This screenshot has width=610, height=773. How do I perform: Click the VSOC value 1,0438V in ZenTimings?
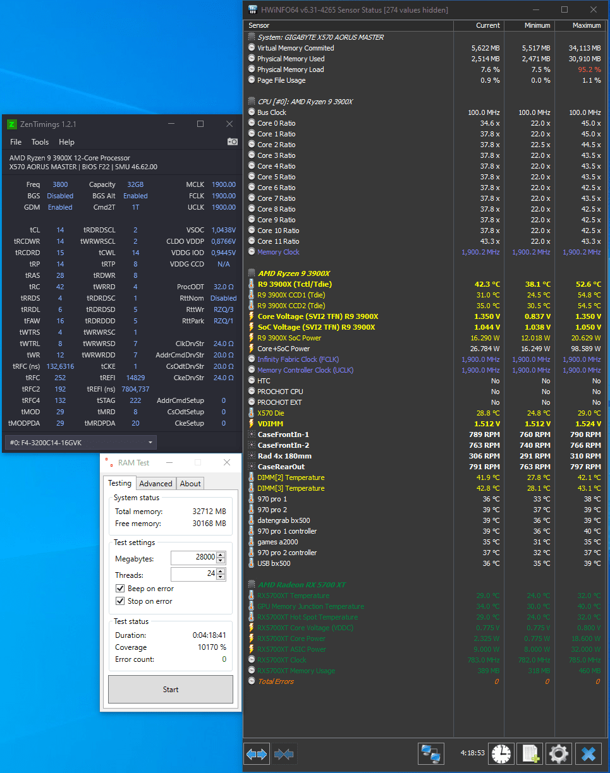(224, 230)
